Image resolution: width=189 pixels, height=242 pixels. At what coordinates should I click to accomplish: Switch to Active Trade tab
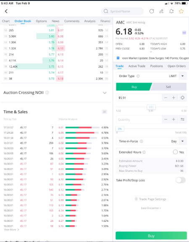pyautogui.click(x=137, y=66)
